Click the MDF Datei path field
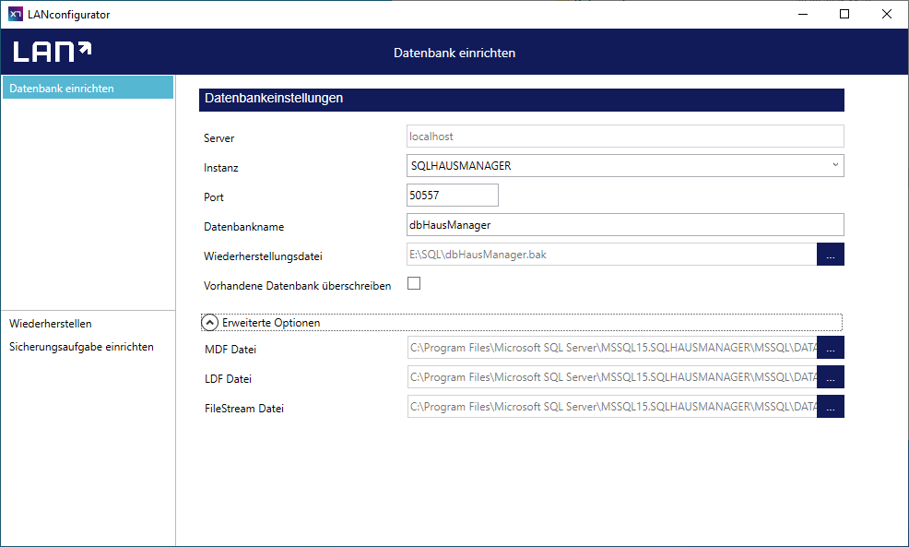 click(611, 348)
